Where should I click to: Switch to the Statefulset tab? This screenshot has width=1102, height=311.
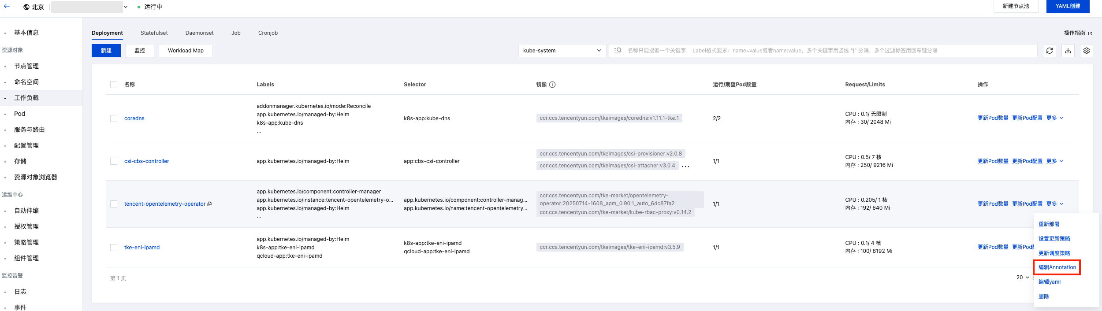tap(154, 33)
